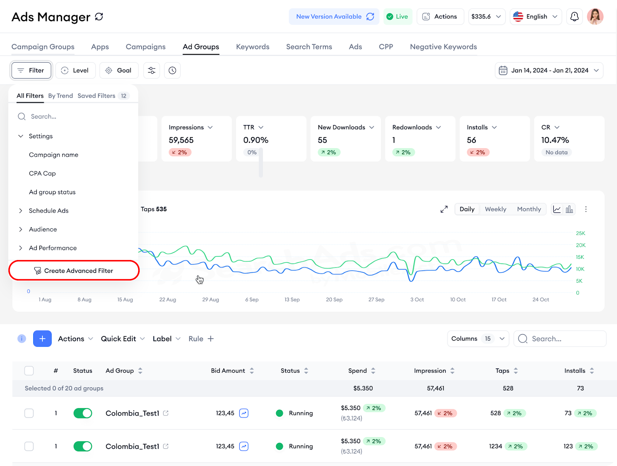Toggle off the first Colombia_Test1 switch
Viewport: 617px width, 466px height.
(83, 413)
